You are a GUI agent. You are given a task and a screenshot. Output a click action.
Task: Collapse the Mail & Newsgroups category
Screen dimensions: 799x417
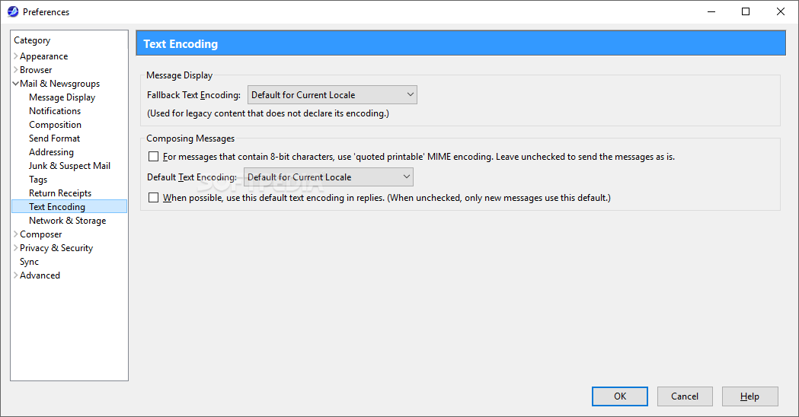16,84
